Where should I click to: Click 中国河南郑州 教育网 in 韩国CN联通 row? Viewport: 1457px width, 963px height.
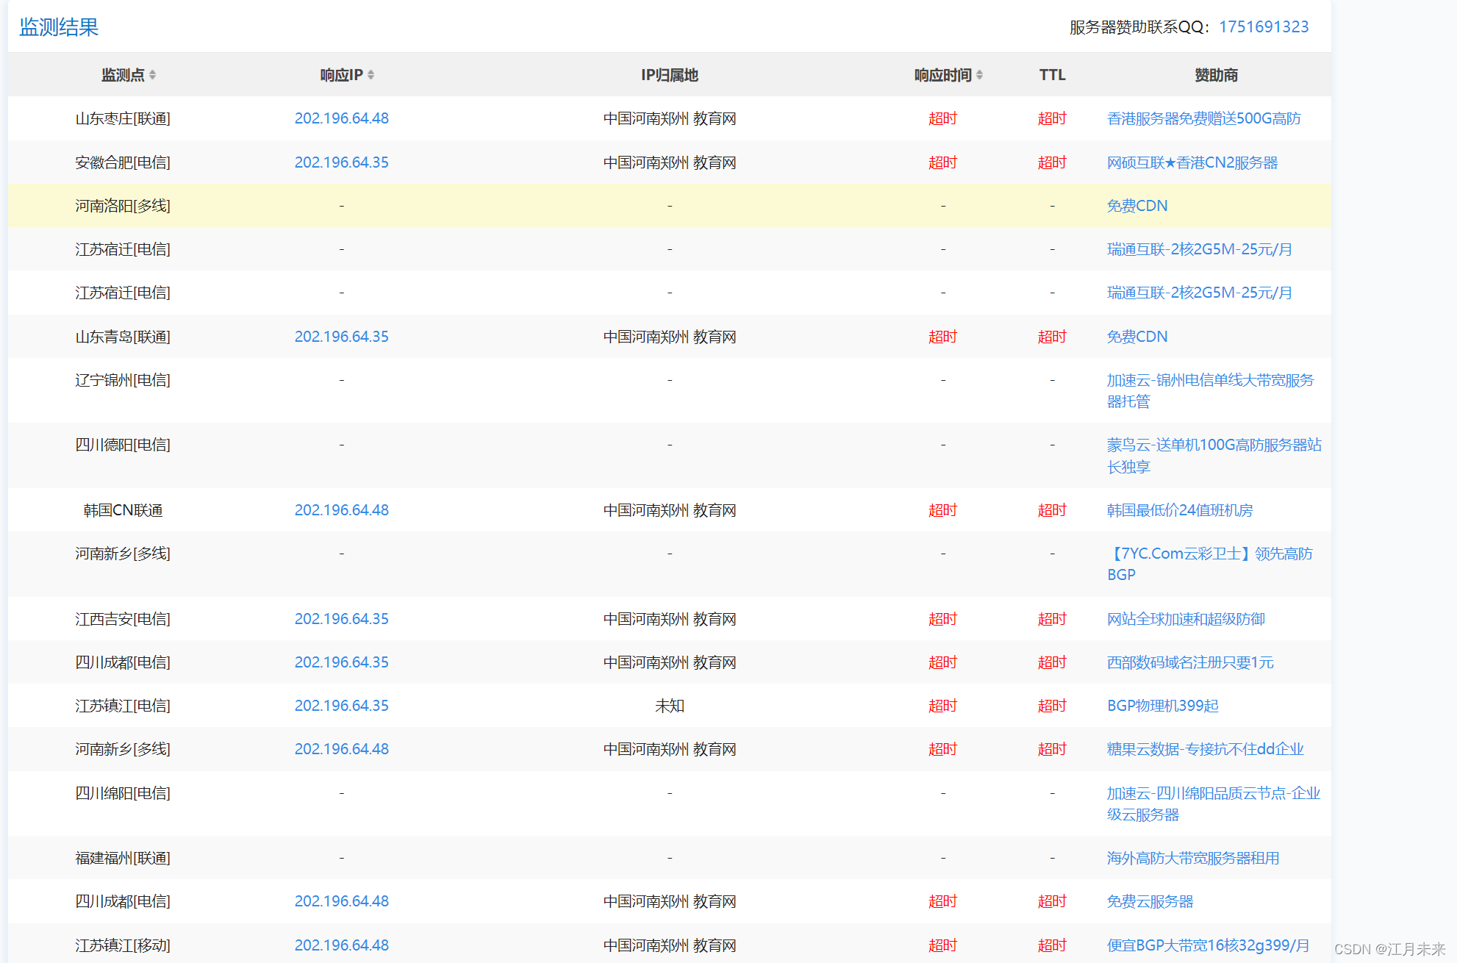coord(670,510)
